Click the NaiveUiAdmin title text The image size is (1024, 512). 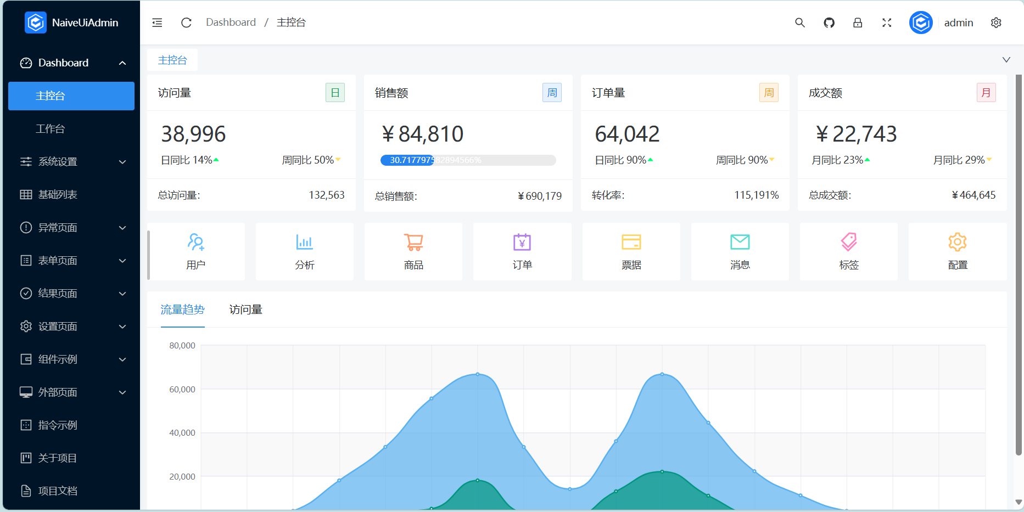tap(85, 22)
